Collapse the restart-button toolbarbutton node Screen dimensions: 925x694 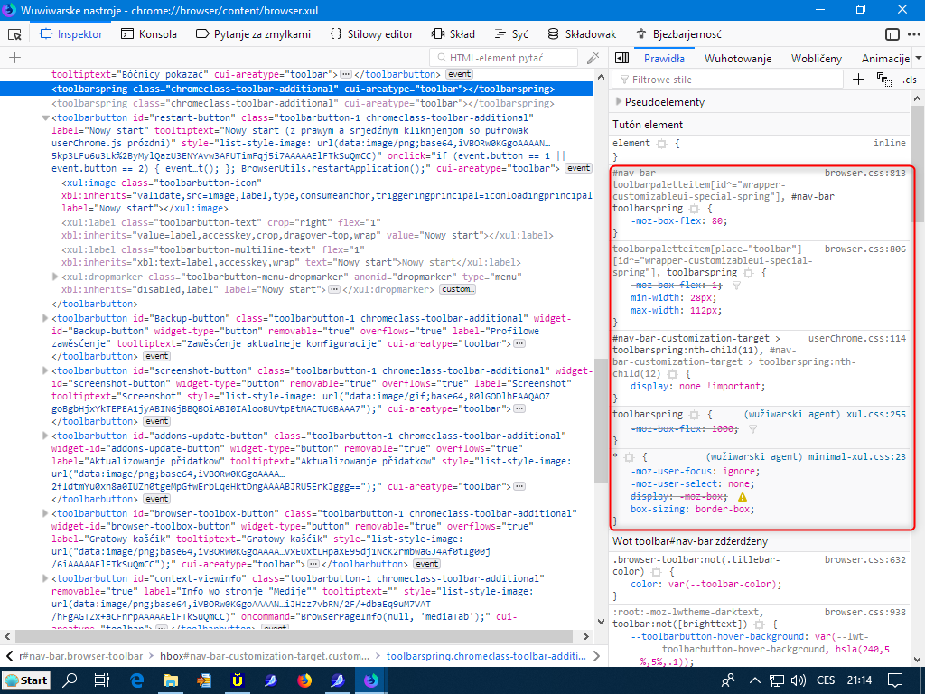46,117
